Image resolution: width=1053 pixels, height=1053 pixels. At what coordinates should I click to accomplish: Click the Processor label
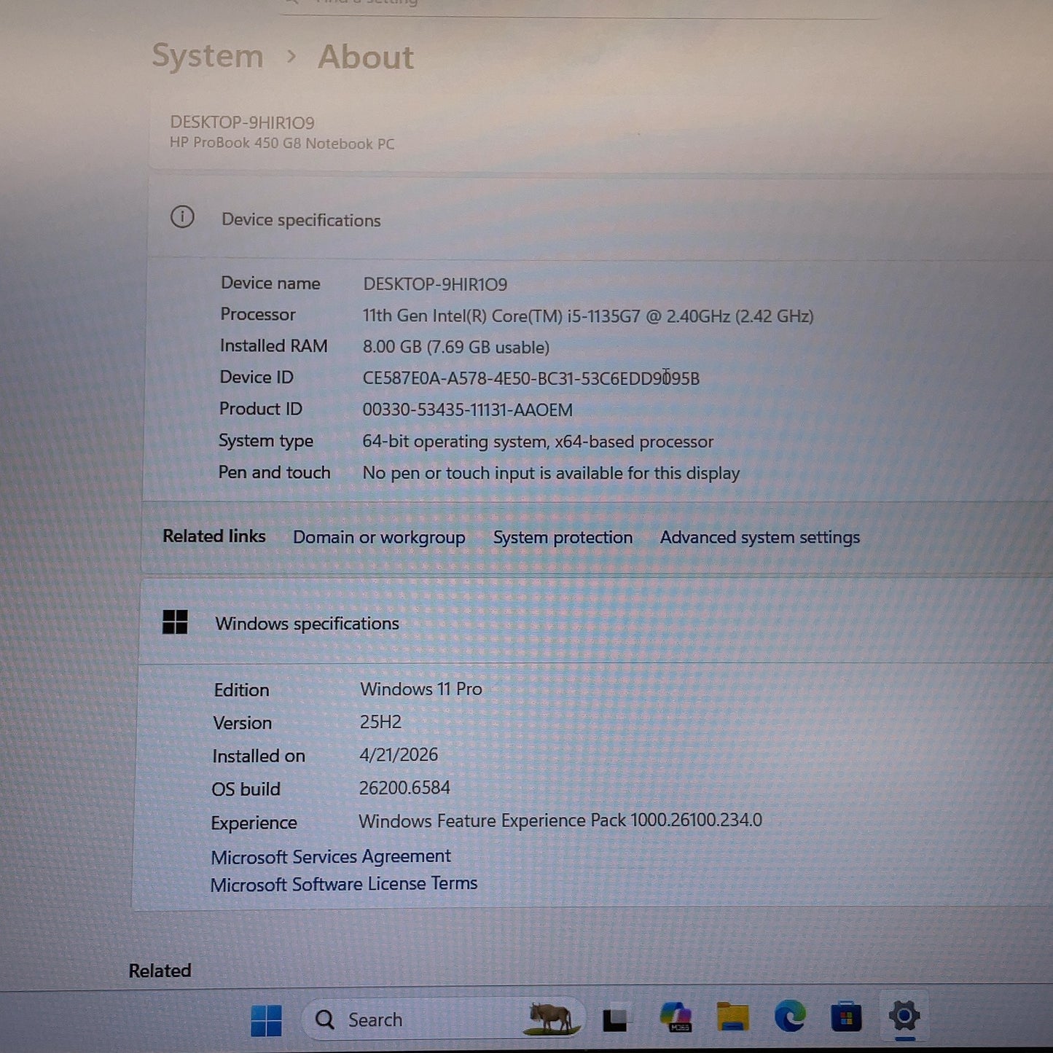(258, 314)
